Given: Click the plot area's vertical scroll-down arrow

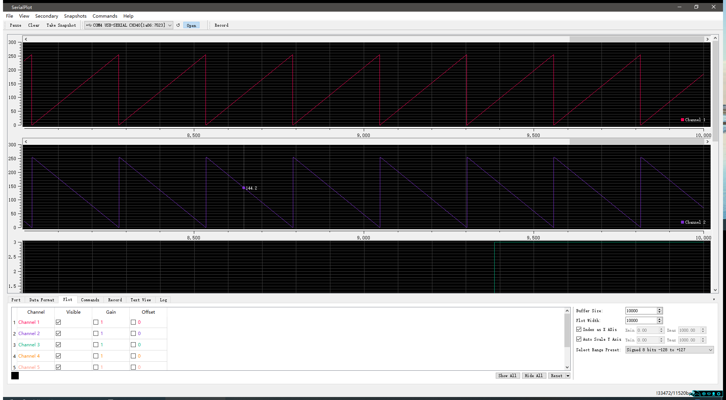Looking at the screenshot, I should (x=715, y=290).
